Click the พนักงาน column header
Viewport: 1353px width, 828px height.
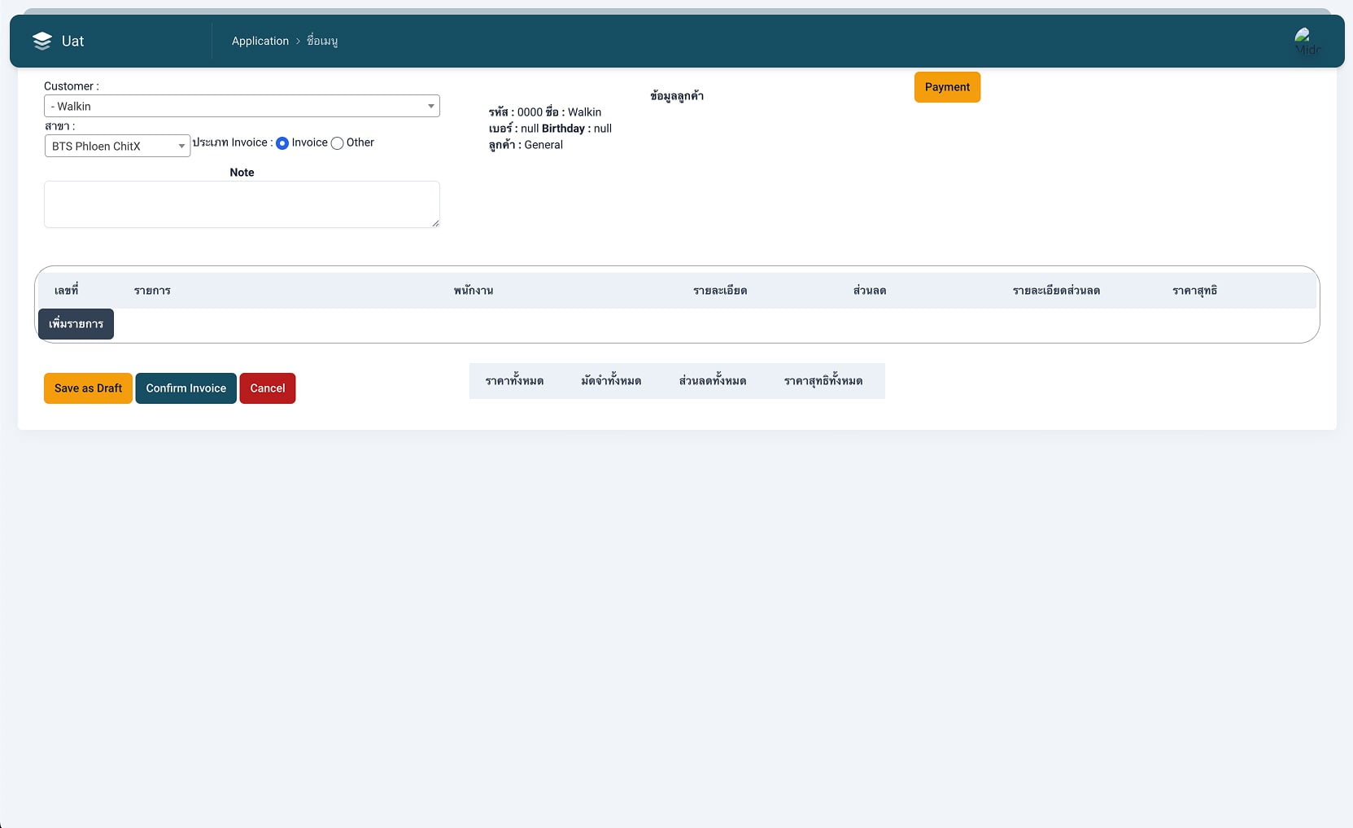tap(474, 291)
